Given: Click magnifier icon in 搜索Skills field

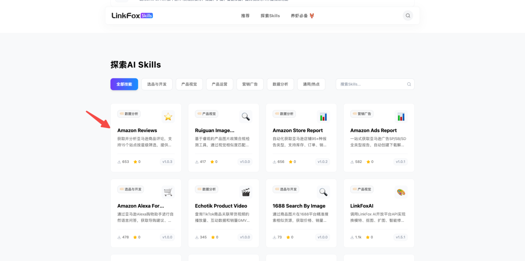Looking at the screenshot, I should coord(409,84).
